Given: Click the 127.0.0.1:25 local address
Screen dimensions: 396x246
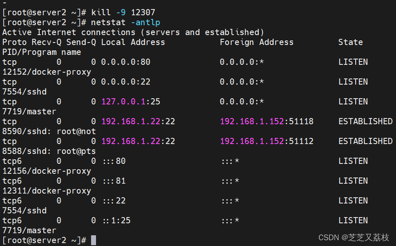Looking at the screenshot, I should 126,102.
